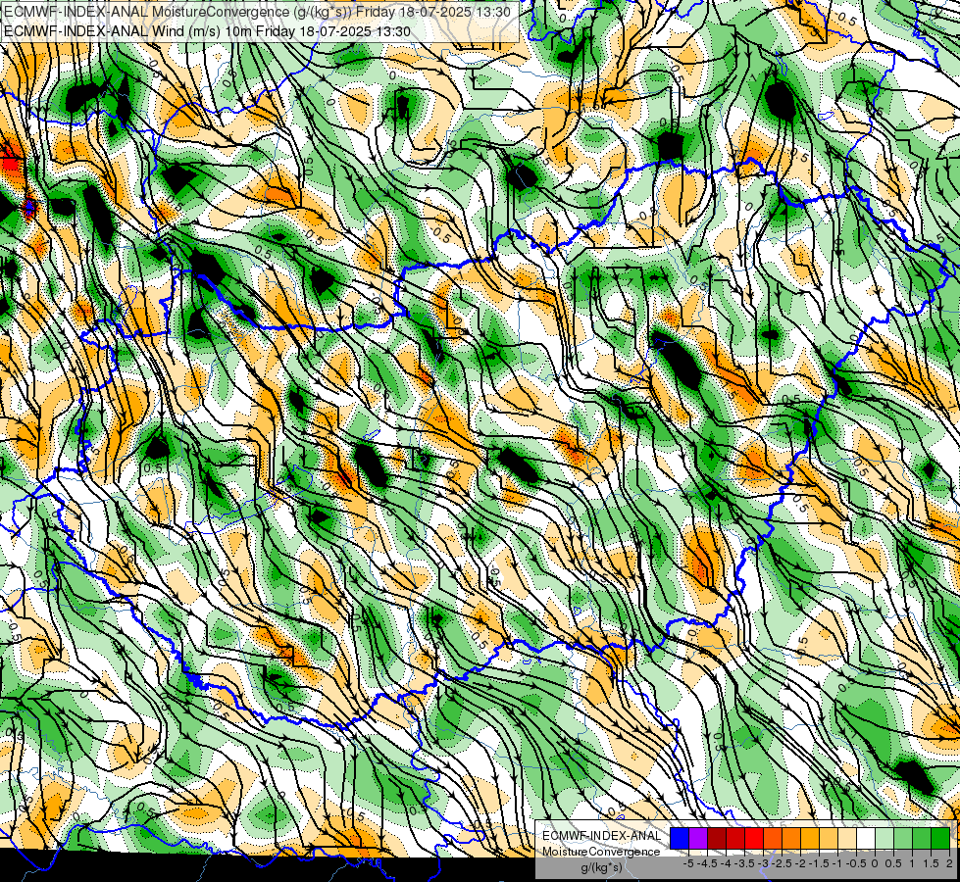960x882 pixels.
Task: Select the palest green swatch for 0 to 0.5
Action: (x=884, y=839)
